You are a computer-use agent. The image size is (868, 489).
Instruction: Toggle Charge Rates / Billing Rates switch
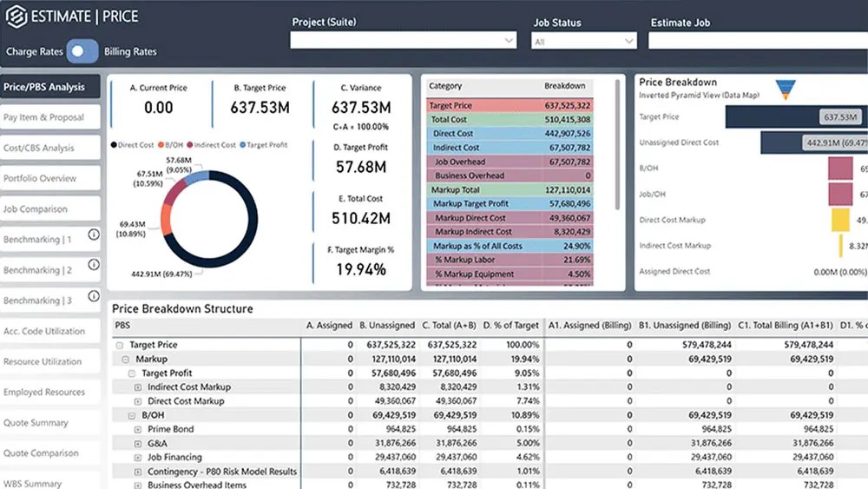click(x=82, y=51)
